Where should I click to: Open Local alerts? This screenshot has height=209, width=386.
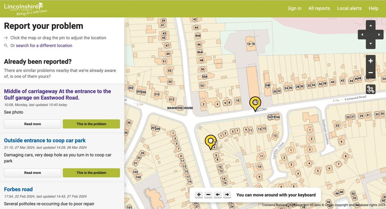(349, 8)
